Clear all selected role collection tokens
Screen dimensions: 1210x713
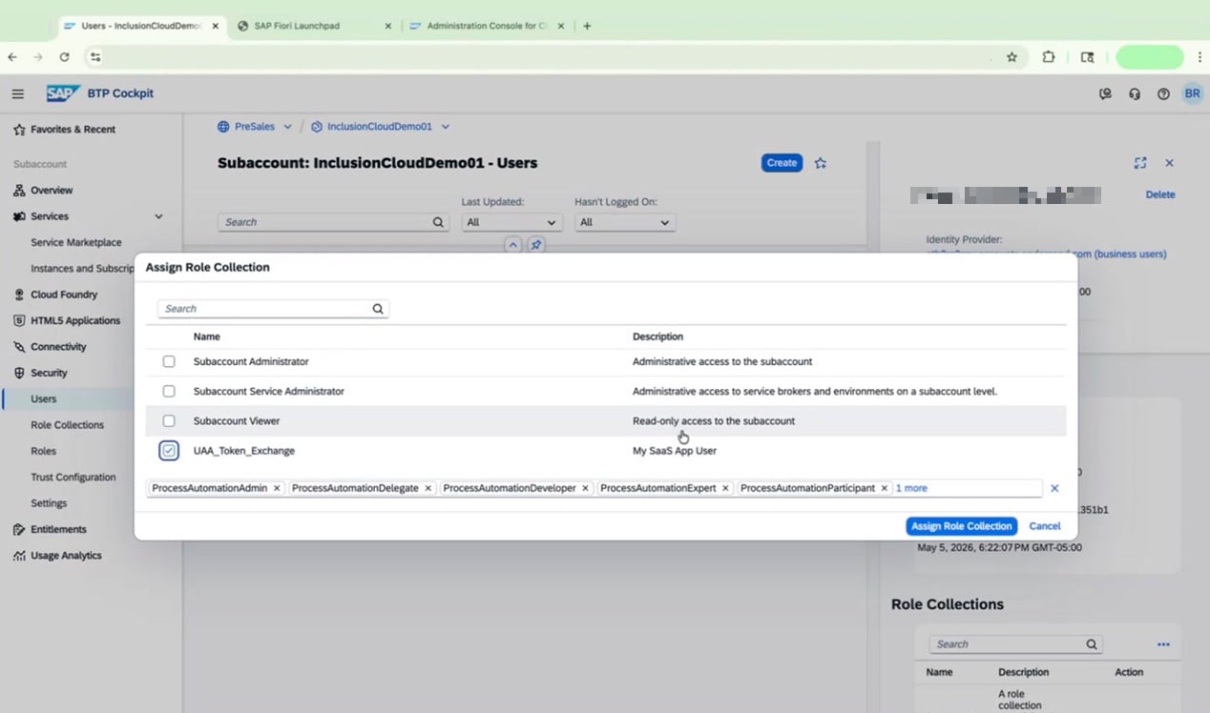1054,488
